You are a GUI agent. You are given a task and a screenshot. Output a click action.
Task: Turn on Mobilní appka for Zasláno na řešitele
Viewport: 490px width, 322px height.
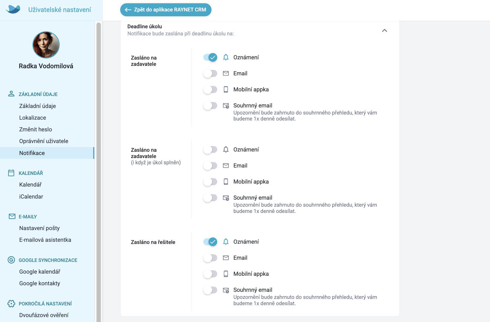tap(210, 274)
